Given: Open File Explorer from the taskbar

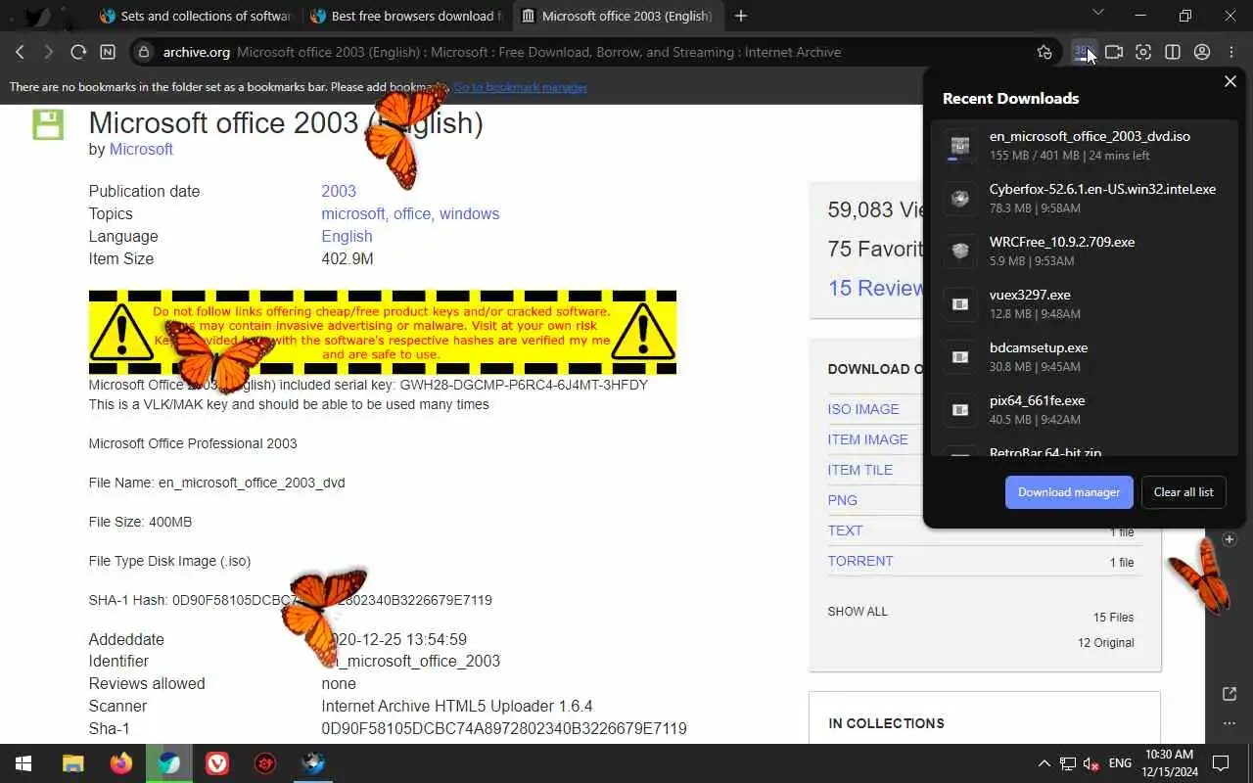Looking at the screenshot, I should (x=73, y=763).
